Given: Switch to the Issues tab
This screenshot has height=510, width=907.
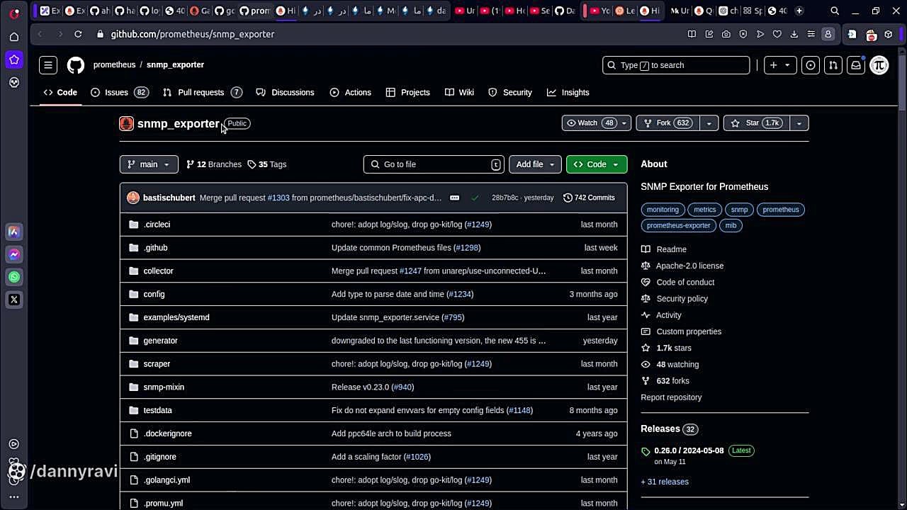Looking at the screenshot, I should [119, 93].
